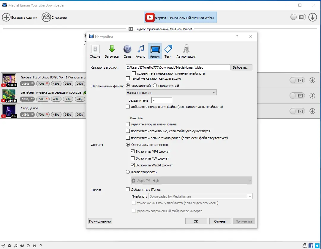Open Формат: Оригинальный MP4 или WebM selector
Image resolution: width=321 pixels, height=249 pixels.
pyautogui.click(x=180, y=18)
